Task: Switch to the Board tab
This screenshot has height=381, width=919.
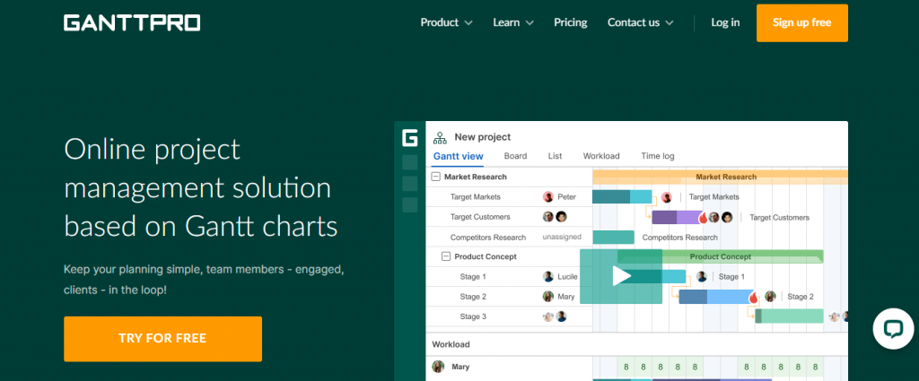Action: pyautogui.click(x=515, y=156)
